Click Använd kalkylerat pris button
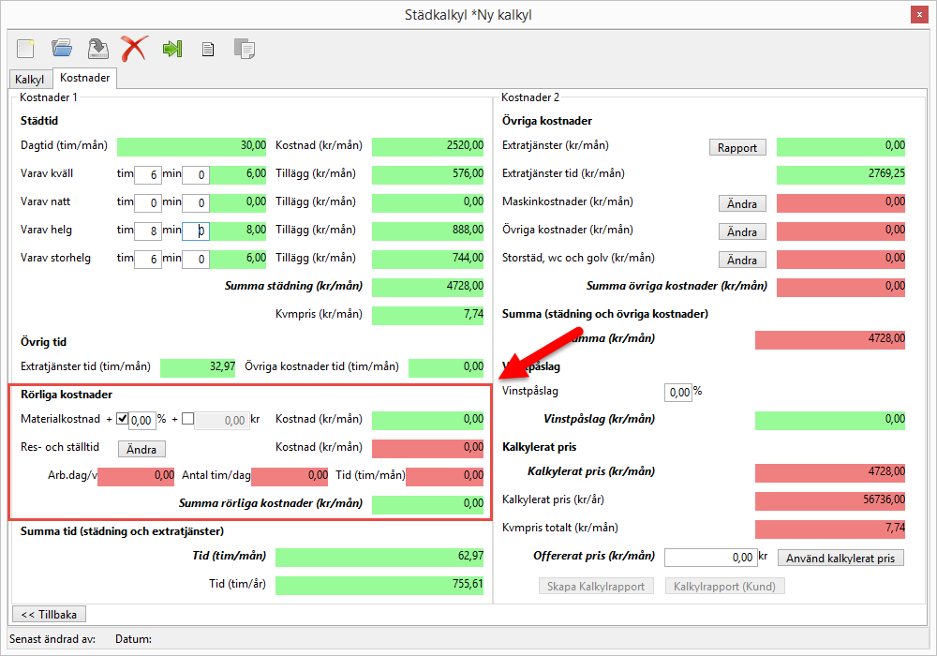This screenshot has height=656, width=937. 840,559
